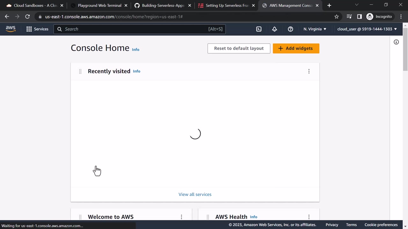408x229 pixels.
Task: Select the AWS Management Console tab
Action: click(290, 5)
